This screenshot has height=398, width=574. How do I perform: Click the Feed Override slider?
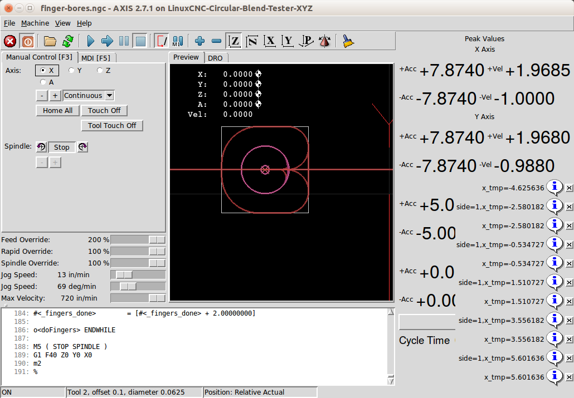(138, 239)
